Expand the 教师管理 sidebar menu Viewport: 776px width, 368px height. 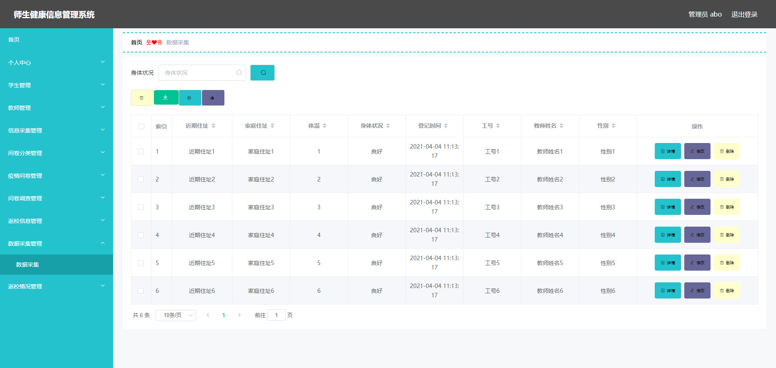57,108
